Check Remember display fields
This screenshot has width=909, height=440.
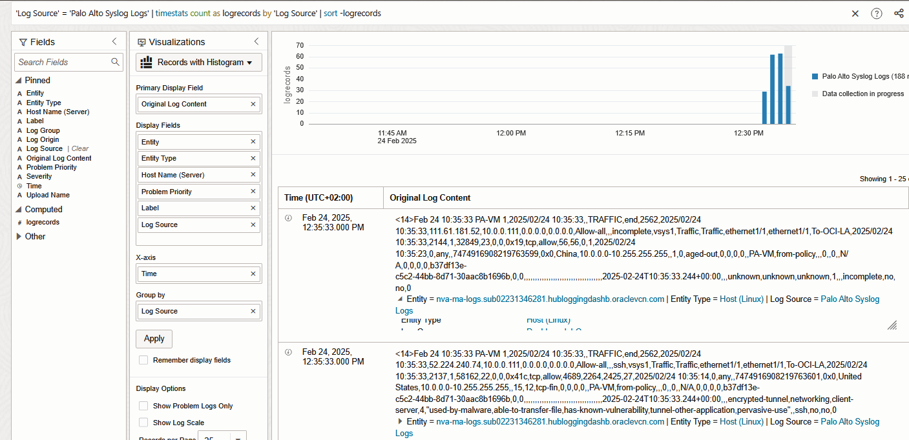click(143, 360)
